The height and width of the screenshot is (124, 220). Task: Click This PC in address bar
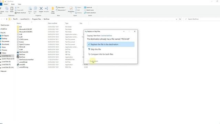coord(15,19)
